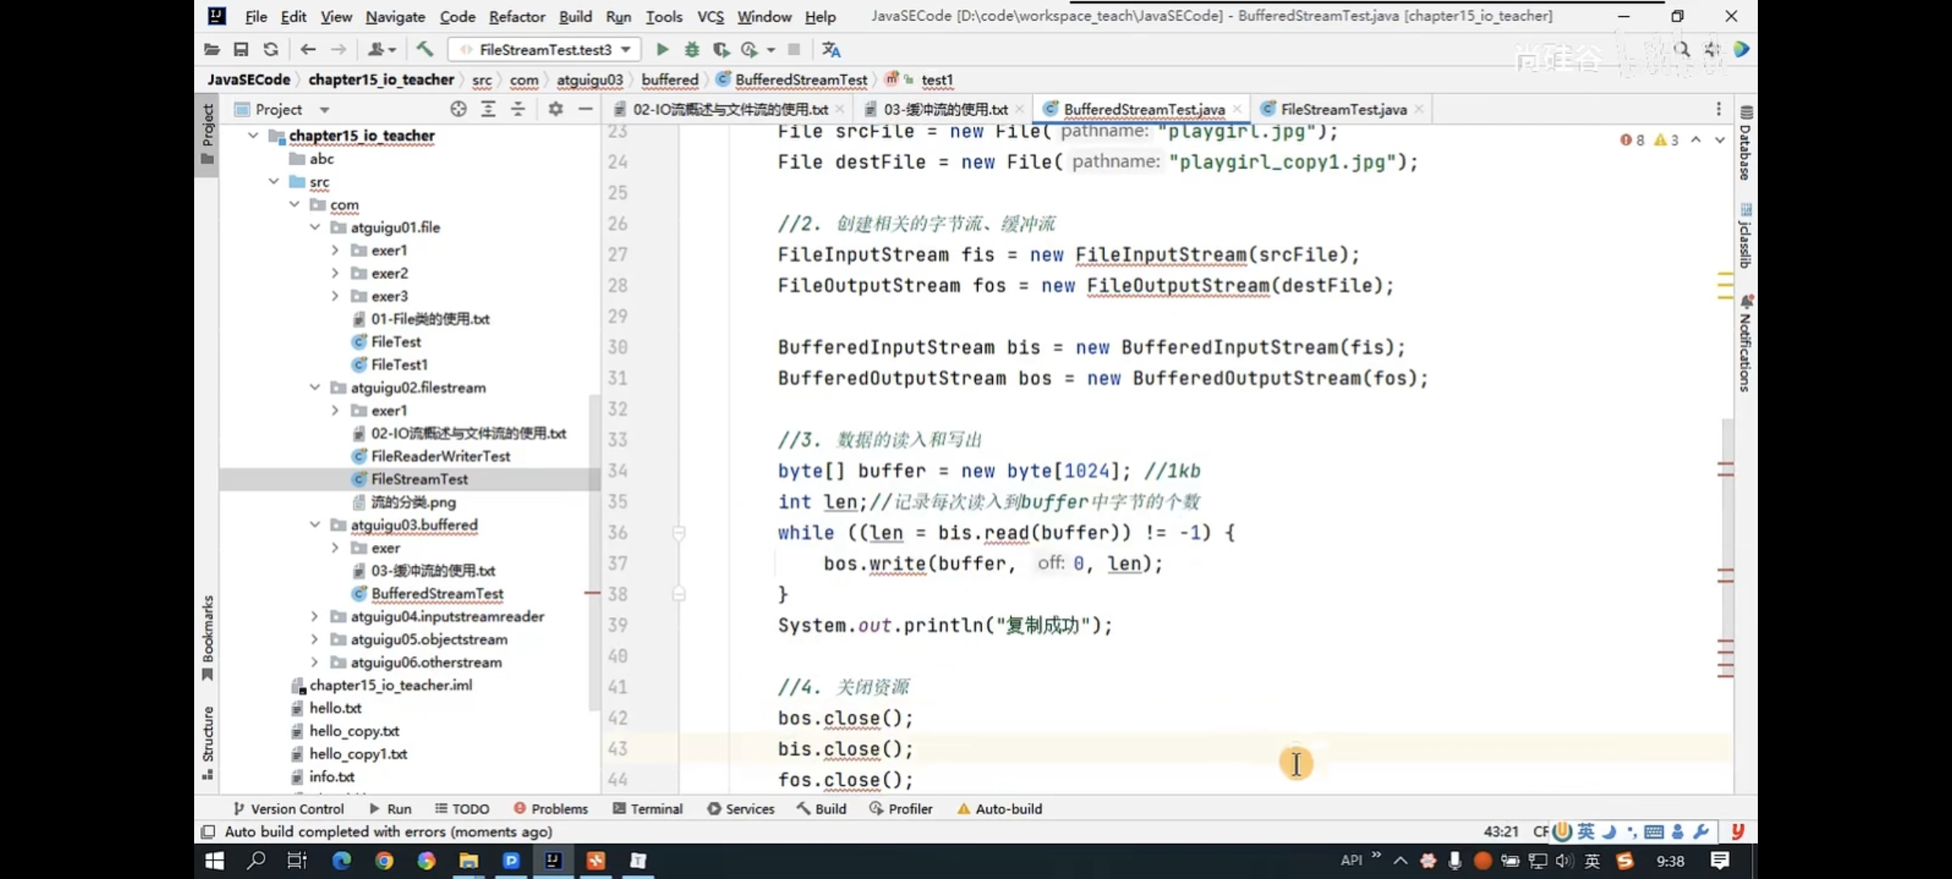Screen dimensions: 1952x879
Task: Open Project panel settings gear
Action: [x=555, y=109]
